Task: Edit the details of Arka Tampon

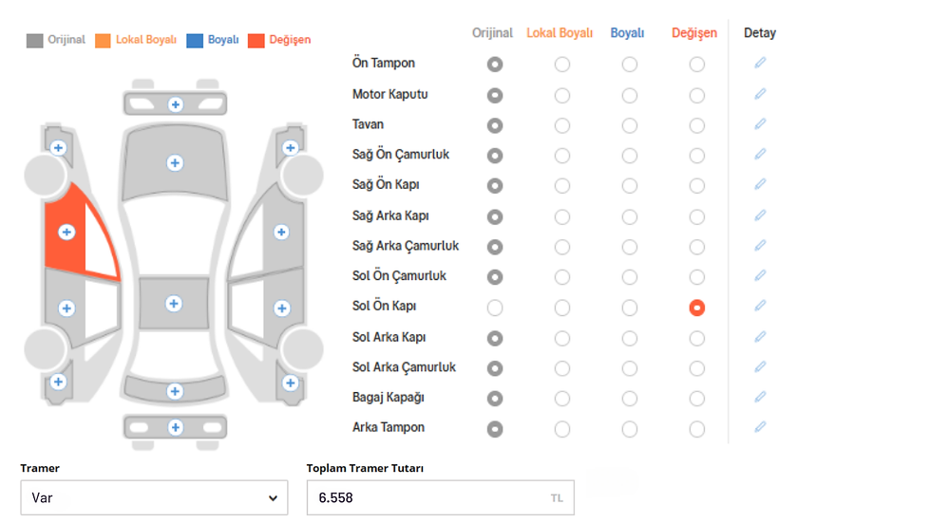Action: 760,427
